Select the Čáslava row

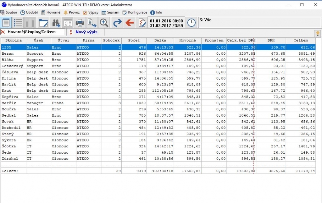coord(158,72)
